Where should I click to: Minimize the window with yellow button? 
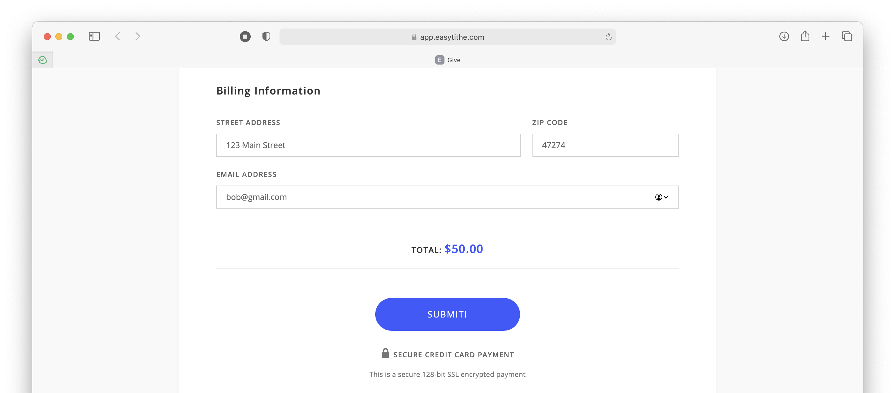point(59,37)
